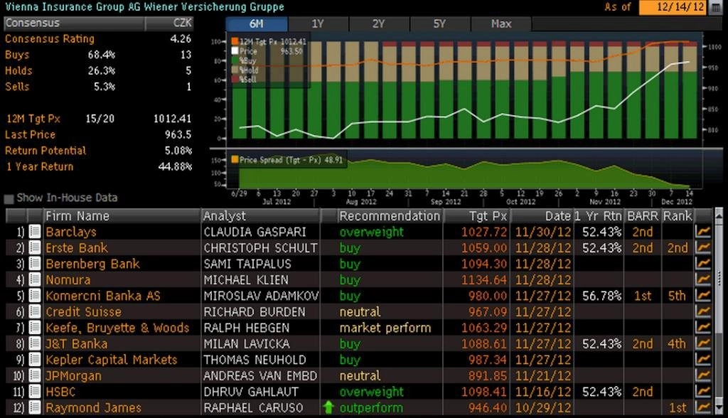
Task: Show the chart icon on the Barclays row
Action: (x=703, y=231)
